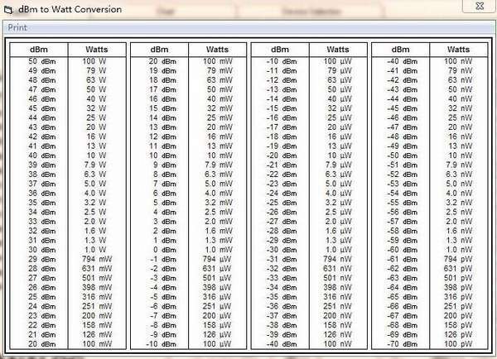Select the "10 nW" value
This screenshot has height=359, width=497.
click(x=461, y=156)
